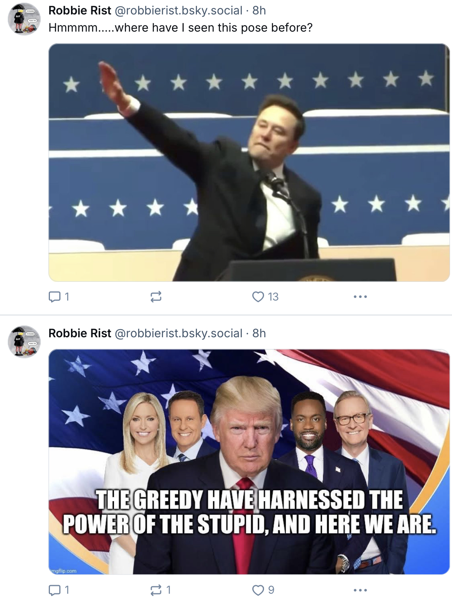Open the Robbie Rist display name on second post
This screenshot has height=607, width=452.
pos(80,333)
